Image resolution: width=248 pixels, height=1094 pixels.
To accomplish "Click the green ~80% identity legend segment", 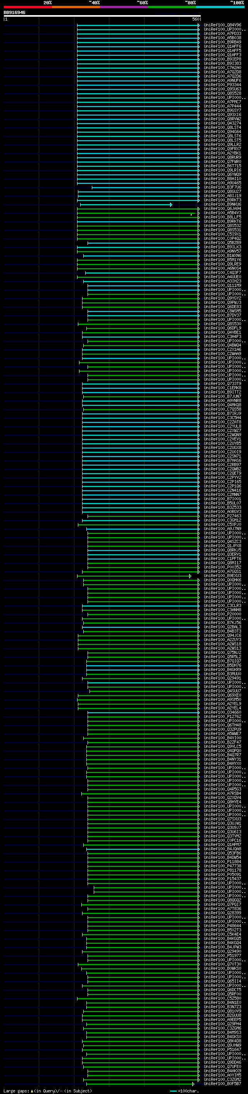I will (172, 7).
